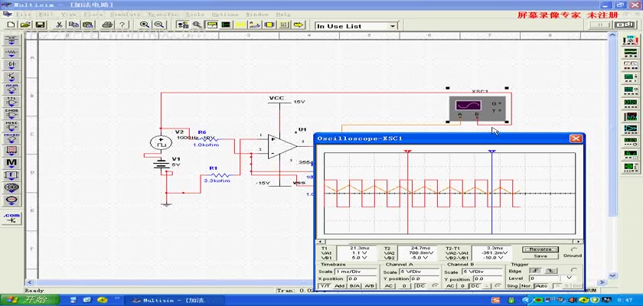Viewport: 643px width, 306px height.
Task: Open the Help menu
Action: (283, 15)
